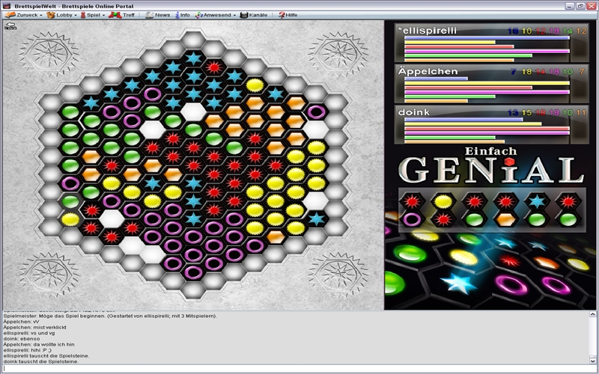
Task: Pick the yellow-circle and red-burst tile from the rack
Action: 443,210
